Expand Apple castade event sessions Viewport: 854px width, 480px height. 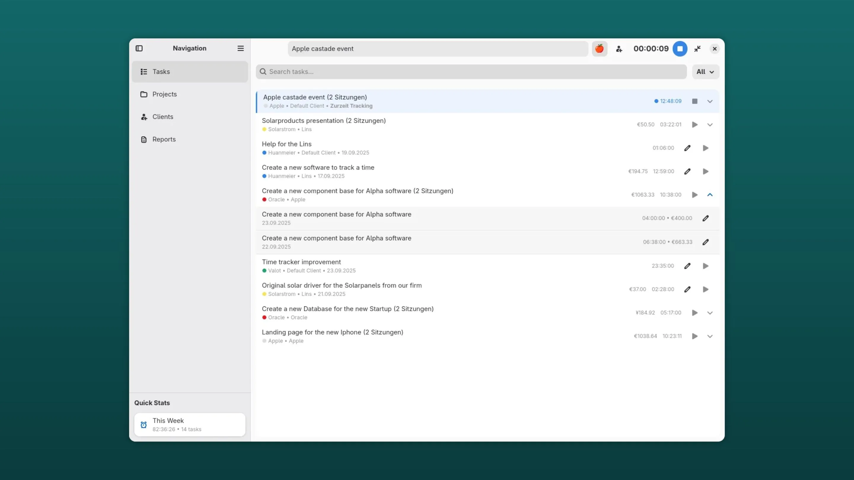pyautogui.click(x=710, y=101)
